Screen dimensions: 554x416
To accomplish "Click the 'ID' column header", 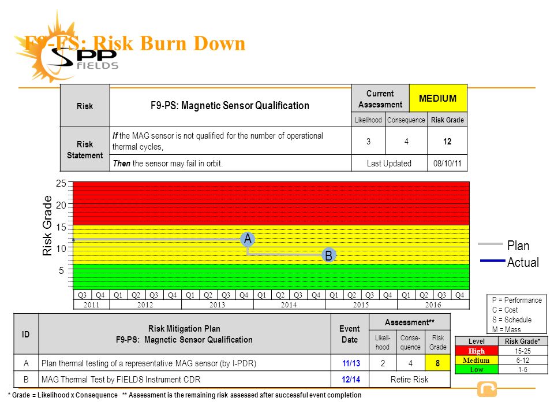I will 26,335.
